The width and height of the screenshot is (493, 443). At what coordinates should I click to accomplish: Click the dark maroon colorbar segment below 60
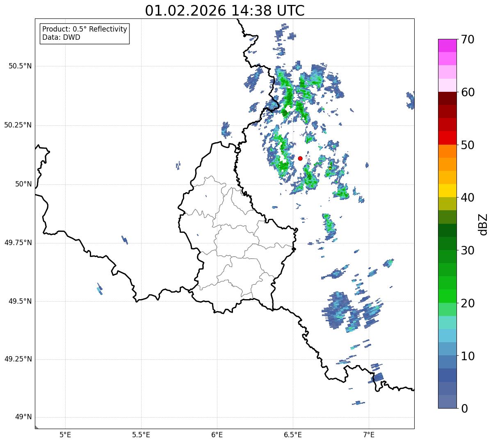pos(447,98)
